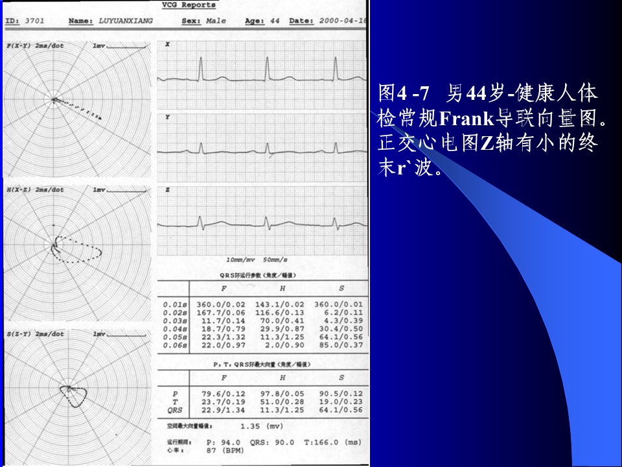Click the cell value 22.0/0.97

[x=224, y=346]
